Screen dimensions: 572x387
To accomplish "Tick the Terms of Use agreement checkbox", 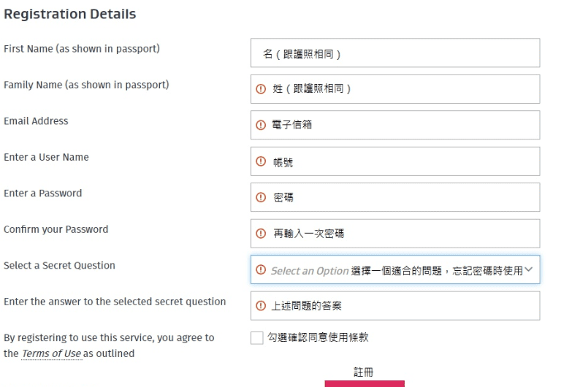I will coord(257,338).
